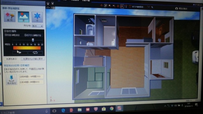This screenshot has width=203, height=114.
Task: Enable the 光源を表示 checkbox
Action: [5, 59]
